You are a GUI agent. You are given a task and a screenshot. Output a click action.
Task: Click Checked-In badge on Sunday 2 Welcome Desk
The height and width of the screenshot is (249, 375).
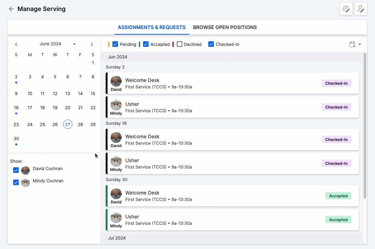pos(336,83)
